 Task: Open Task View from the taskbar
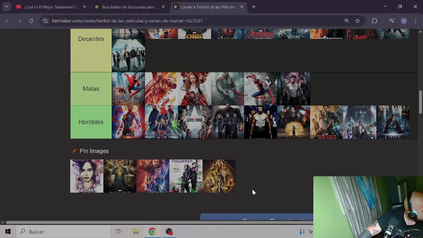coord(119,232)
